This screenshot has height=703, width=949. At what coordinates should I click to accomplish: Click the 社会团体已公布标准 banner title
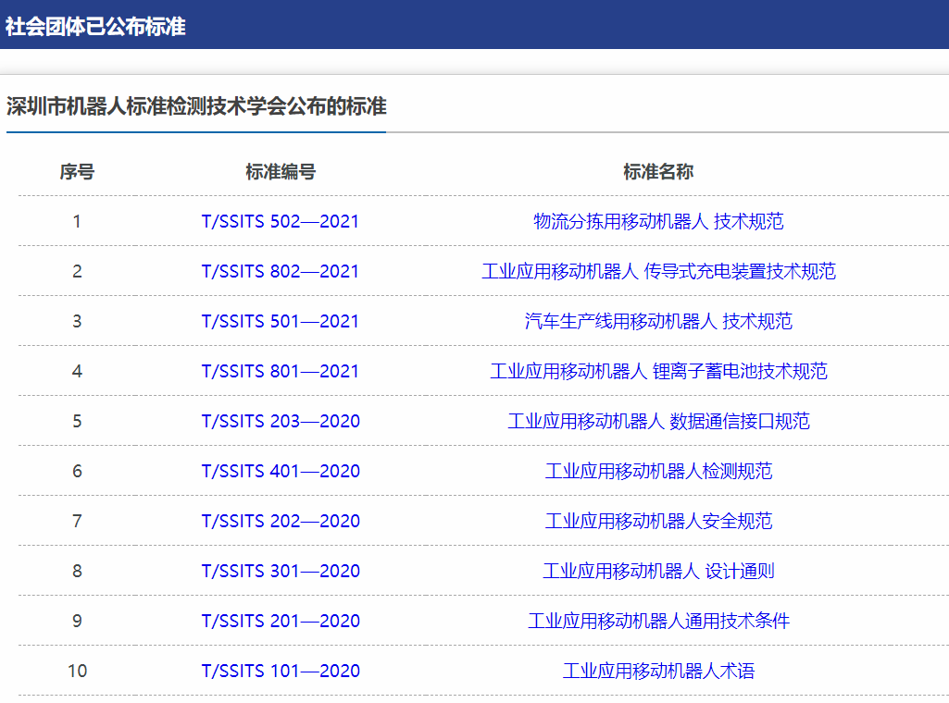click(x=95, y=27)
